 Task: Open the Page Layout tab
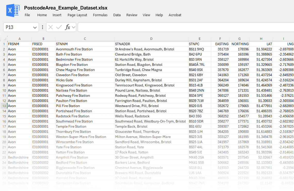[x=77, y=15]
